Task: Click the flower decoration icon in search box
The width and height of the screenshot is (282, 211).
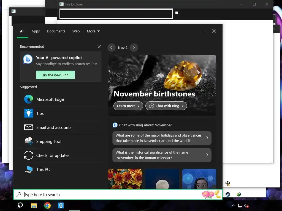Action: 211,195
